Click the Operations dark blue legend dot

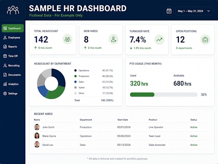75,70
